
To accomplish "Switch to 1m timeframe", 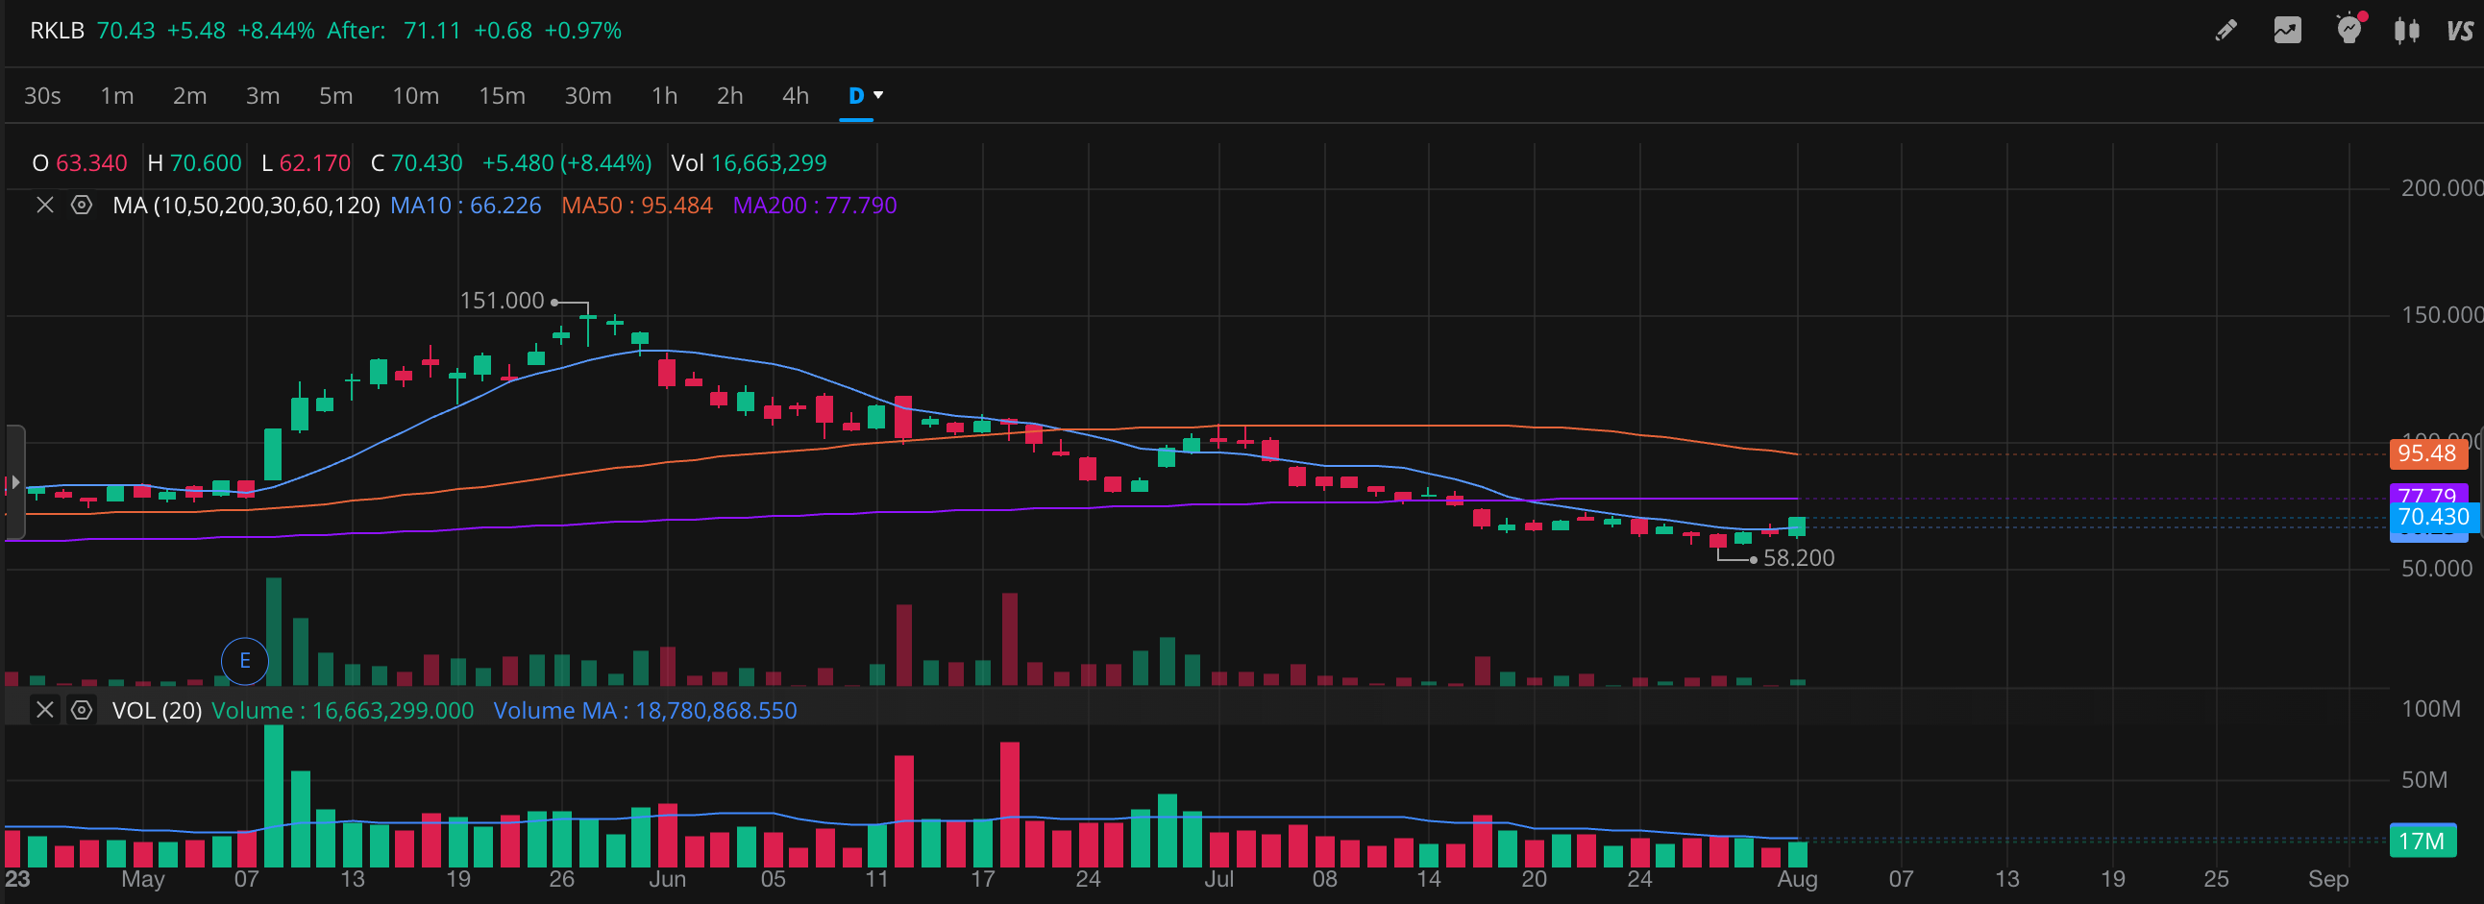I will tap(117, 95).
